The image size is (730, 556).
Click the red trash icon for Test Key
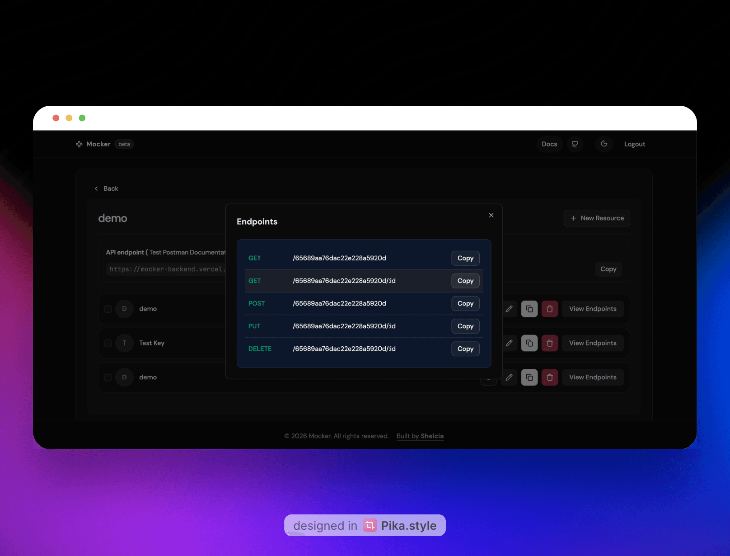[x=550, y=343]
